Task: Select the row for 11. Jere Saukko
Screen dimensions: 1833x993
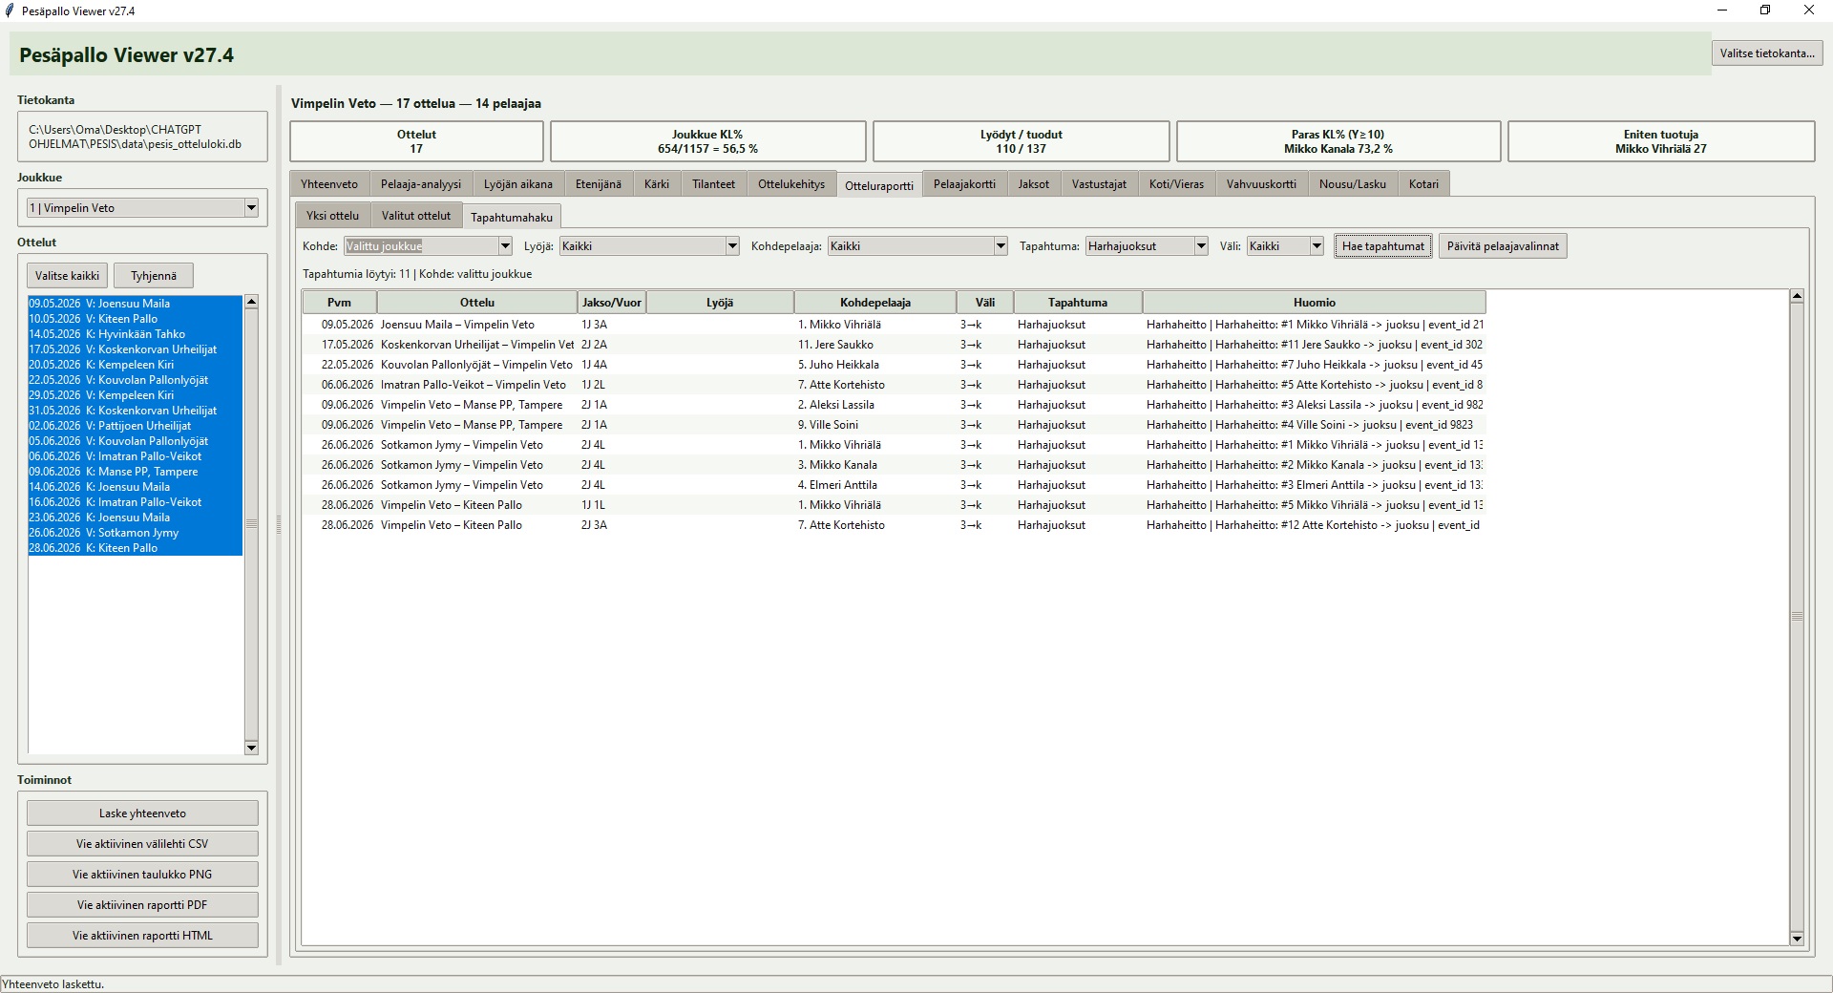Action: pos(894,345)
